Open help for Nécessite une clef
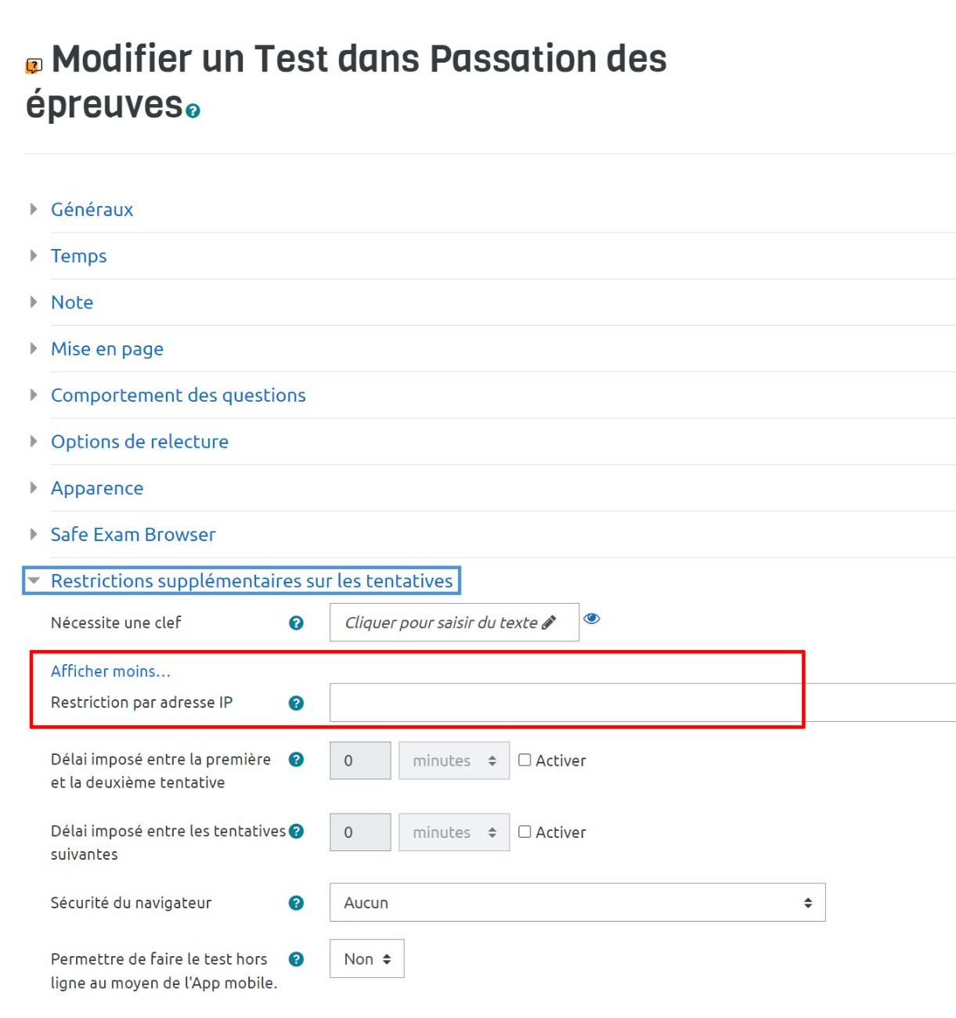The height and width of the screenshot is (1018, 956). click(x=296, y=623)
